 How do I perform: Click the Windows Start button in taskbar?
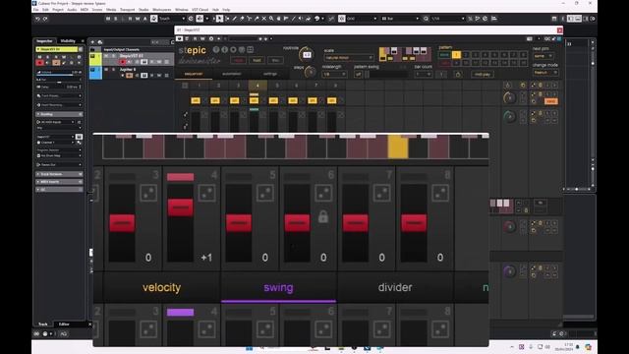click(x=249, y=348)
